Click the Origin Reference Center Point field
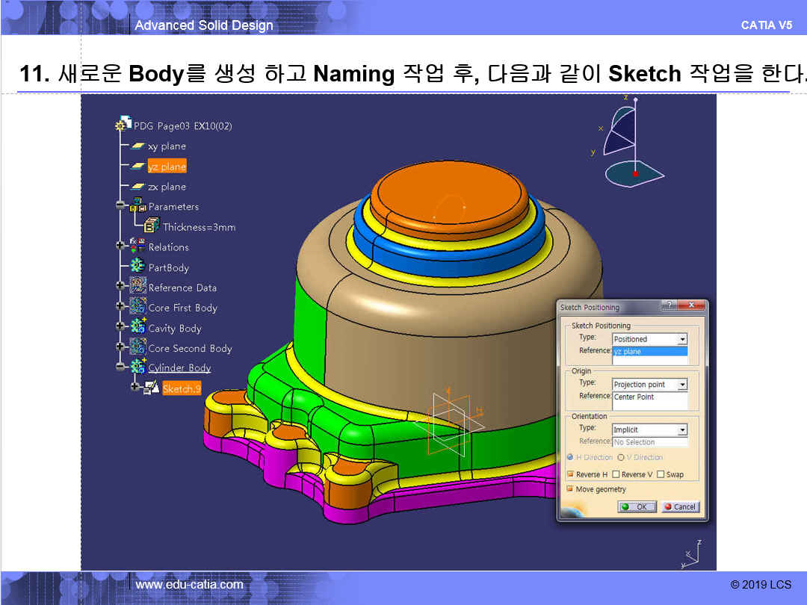 pos(649,397)
